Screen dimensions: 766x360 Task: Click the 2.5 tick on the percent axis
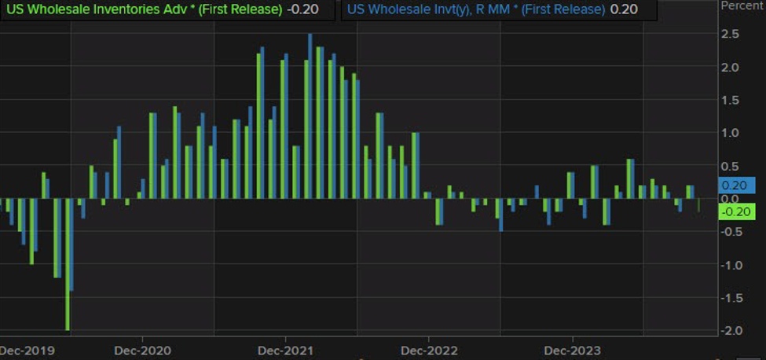[x=730, y=34]
